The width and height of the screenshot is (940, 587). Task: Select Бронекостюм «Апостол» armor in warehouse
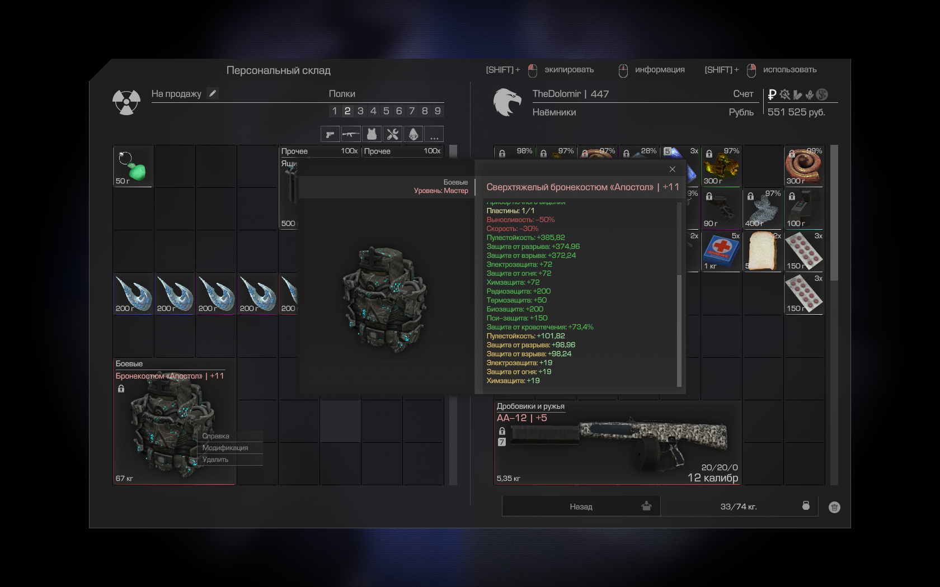click(x=175, y=422)
